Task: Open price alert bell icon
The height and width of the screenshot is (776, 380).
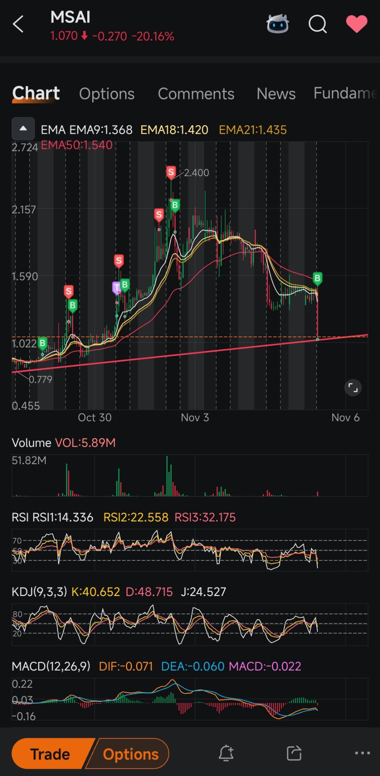Action: (226, 753)
